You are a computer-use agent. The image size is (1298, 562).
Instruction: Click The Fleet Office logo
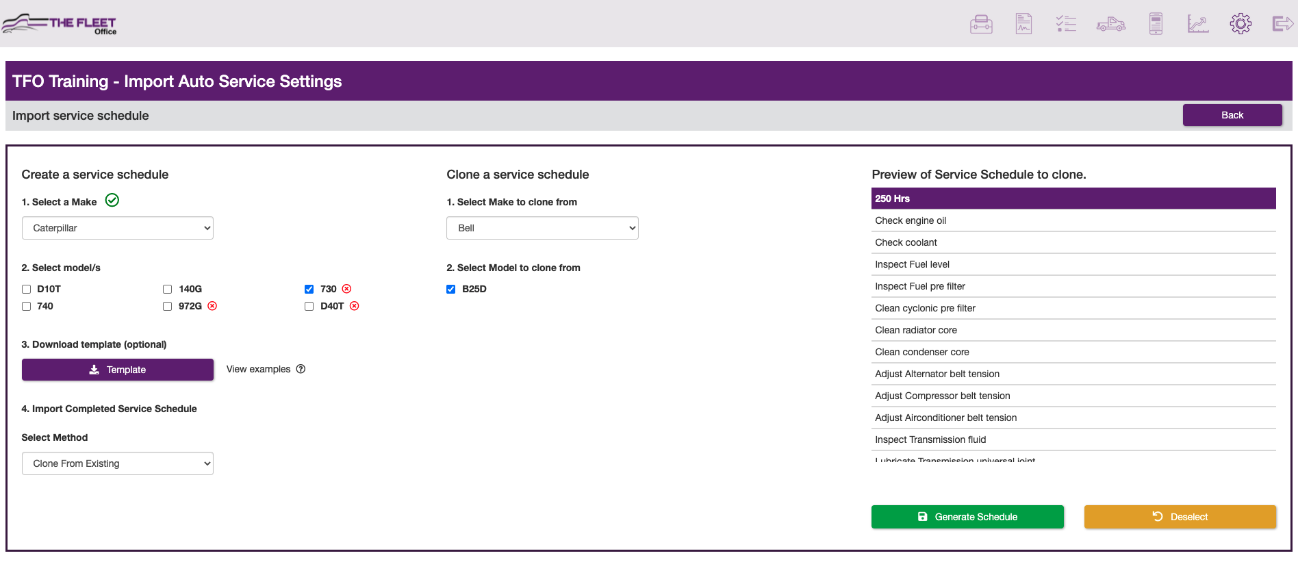point(60,24)
